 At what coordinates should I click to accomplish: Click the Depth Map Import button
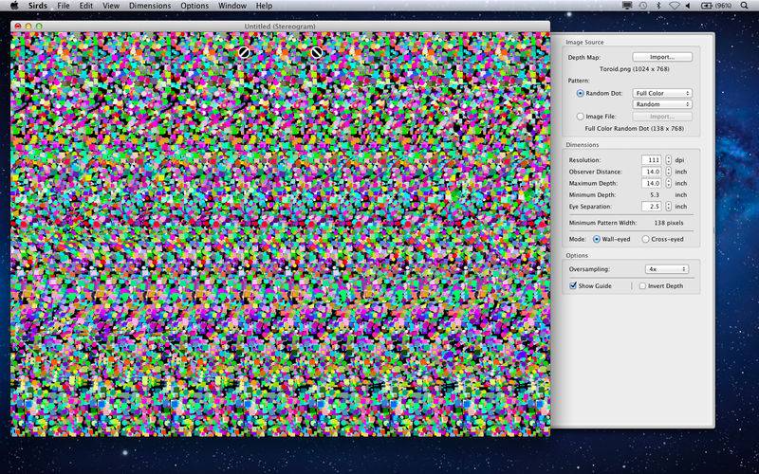point(662,57)
